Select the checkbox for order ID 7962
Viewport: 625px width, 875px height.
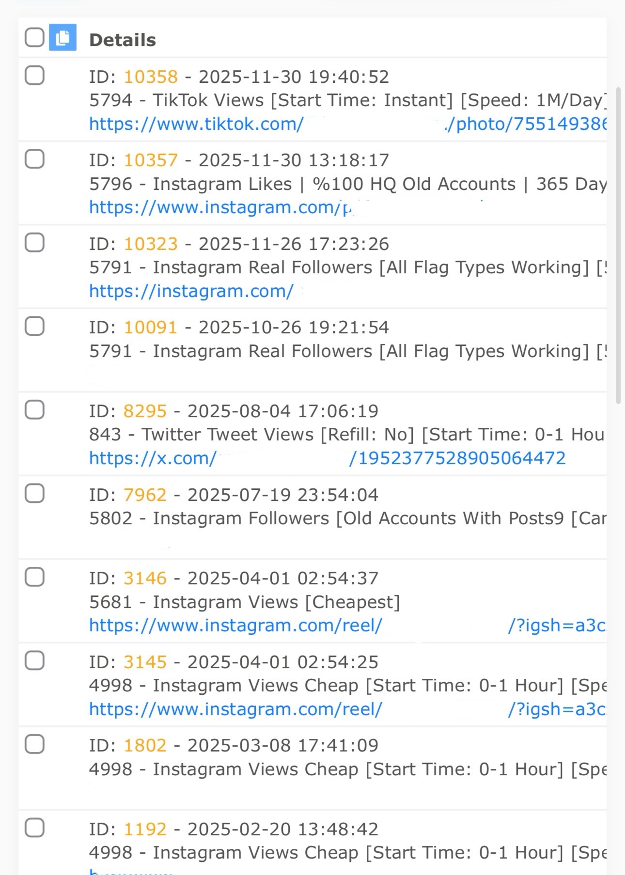click(x=34, y=494)
